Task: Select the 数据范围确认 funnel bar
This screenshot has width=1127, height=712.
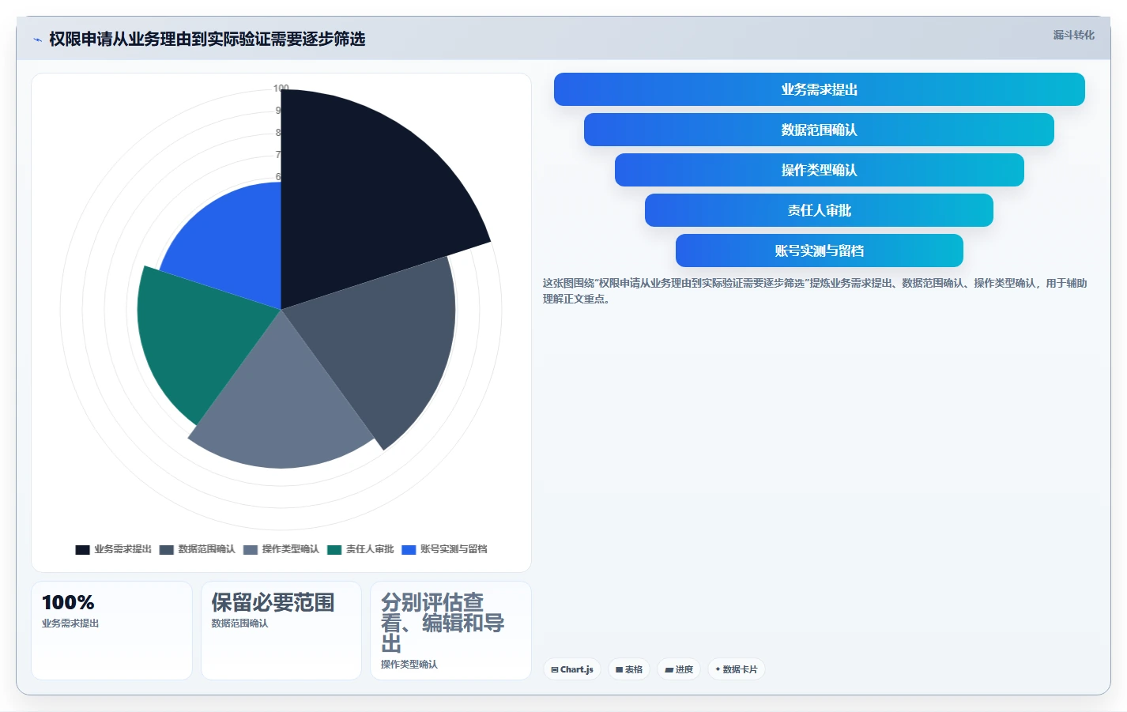Action: pyautogui.click(x=819, y=130)
